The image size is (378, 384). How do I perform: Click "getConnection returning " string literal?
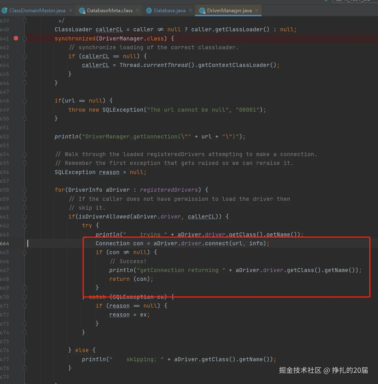coord(181,270)
